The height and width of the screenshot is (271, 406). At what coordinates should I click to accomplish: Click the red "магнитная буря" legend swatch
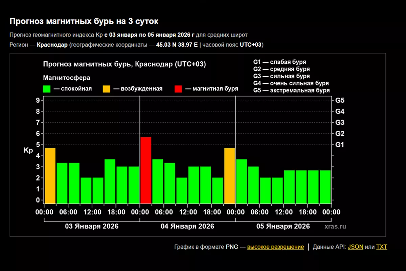[178, 89]
